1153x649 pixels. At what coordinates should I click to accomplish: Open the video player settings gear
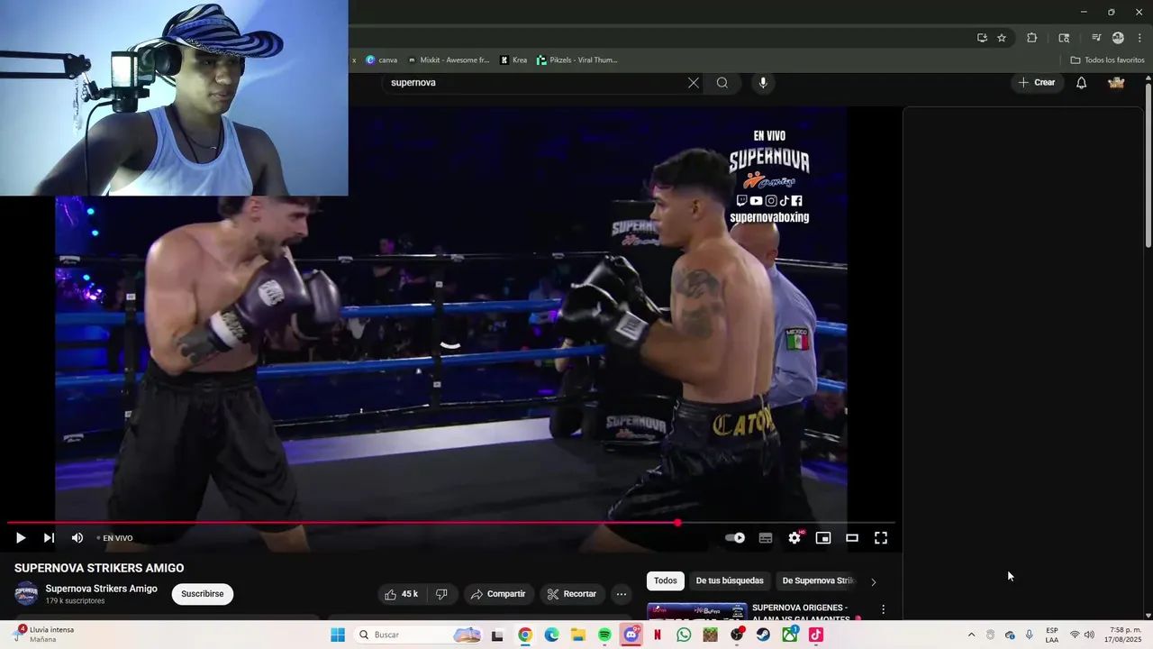794,538
